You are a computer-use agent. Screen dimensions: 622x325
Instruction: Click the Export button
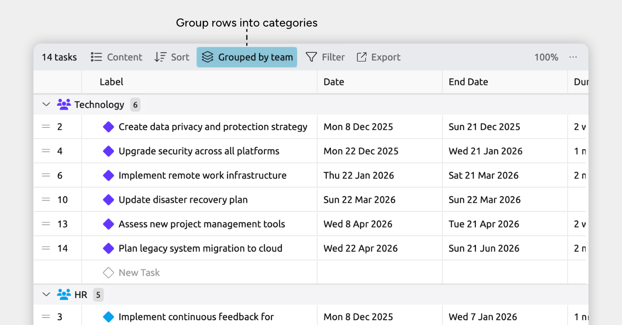[378, 57]
